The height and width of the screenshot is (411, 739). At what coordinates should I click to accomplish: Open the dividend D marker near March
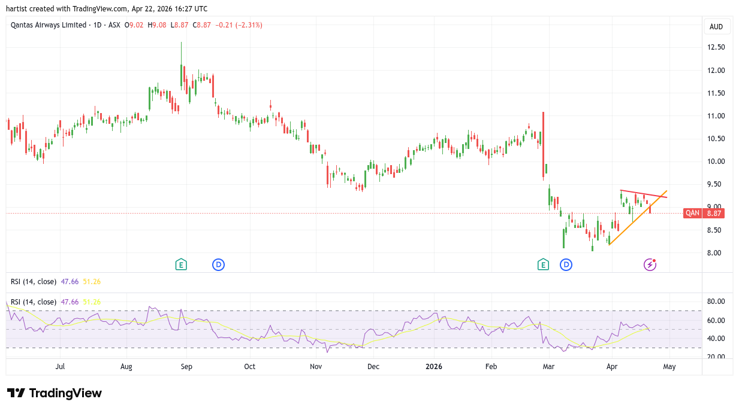coord(566,264)
